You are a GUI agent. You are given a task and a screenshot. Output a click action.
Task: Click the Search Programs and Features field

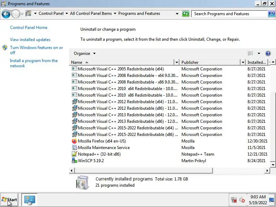(229, 14)
